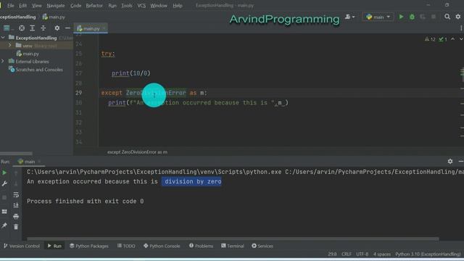This screenshot has width=464, height=261.
Task: Open the Help menu
Action: [x=177, y=5]
